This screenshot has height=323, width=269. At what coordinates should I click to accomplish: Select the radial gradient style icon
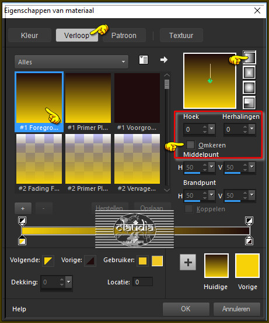tap(249, 102)
